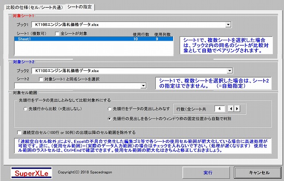
Task: Select 先頭行をデータの見出しとみなす radio
Action: point(110,109)
